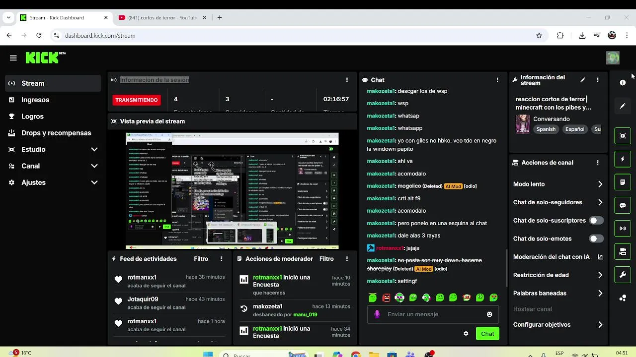Viewport: 636px width, 357px height.
Task: Click the Español tag in stream info
Action: [x=575, y=129]
